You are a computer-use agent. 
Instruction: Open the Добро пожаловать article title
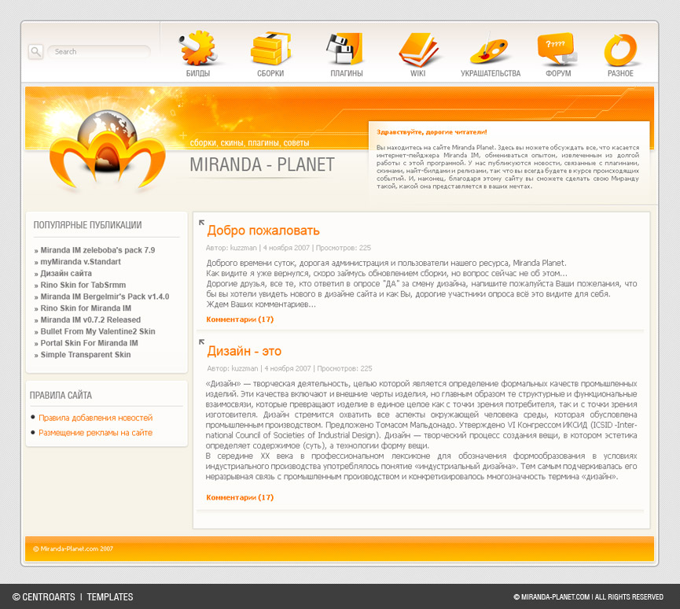coord(263,231)
